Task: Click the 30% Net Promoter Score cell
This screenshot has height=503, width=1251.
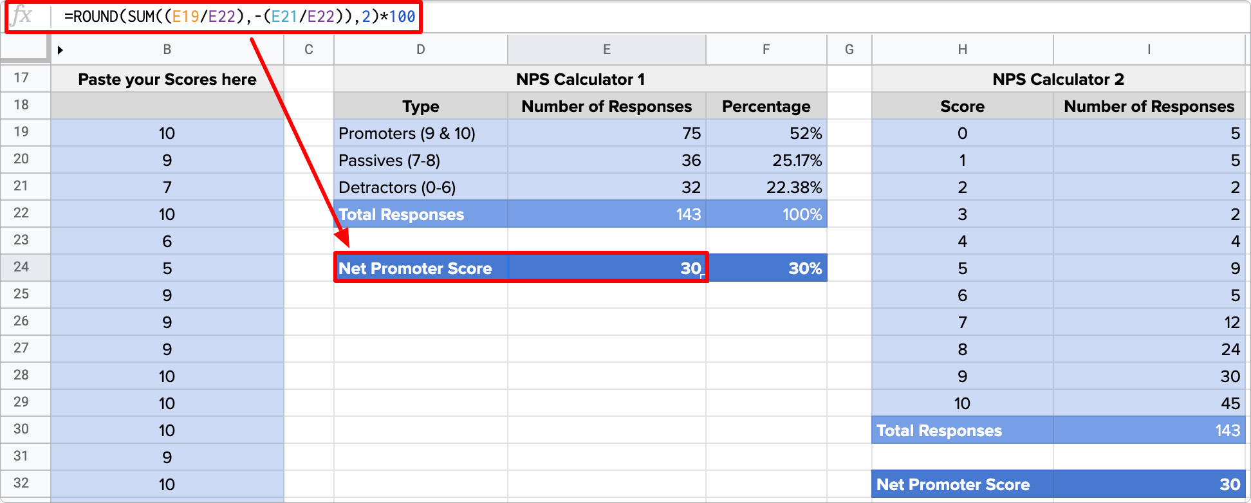Action: coord(766,268)
